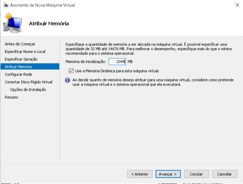Click the Assistente de Nova Máquina Virtual title
The image size is (243, 184).
click(x=43, y=5)
